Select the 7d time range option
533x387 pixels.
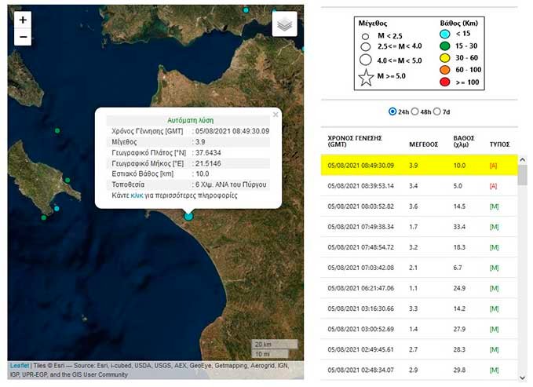(437, 111)
